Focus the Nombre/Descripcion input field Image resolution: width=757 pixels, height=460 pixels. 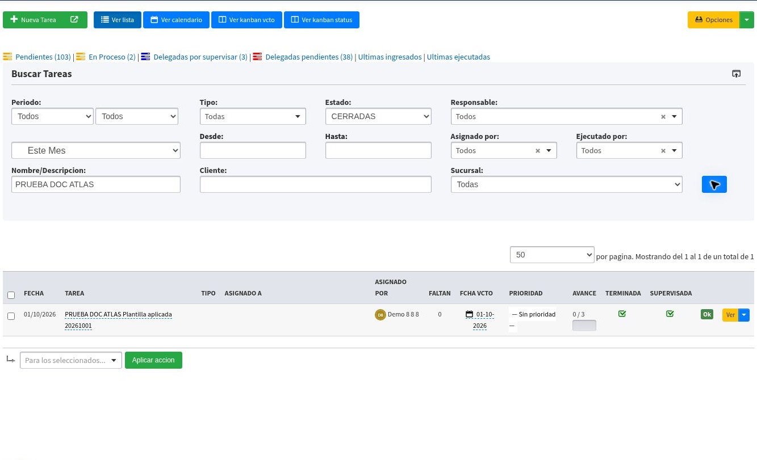point(96,184)
